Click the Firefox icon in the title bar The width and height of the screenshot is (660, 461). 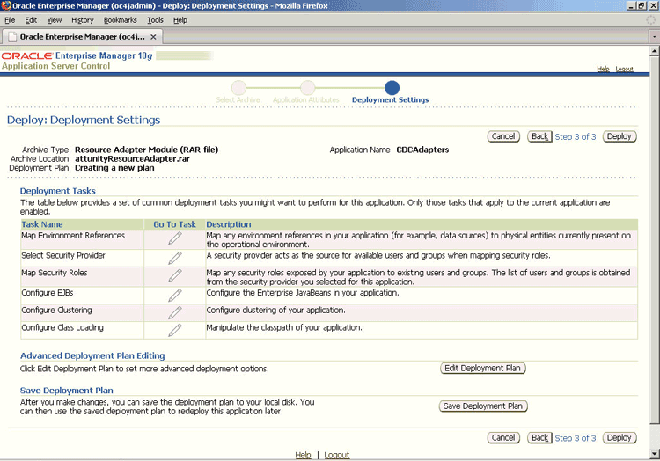click(x=6, y=5)
